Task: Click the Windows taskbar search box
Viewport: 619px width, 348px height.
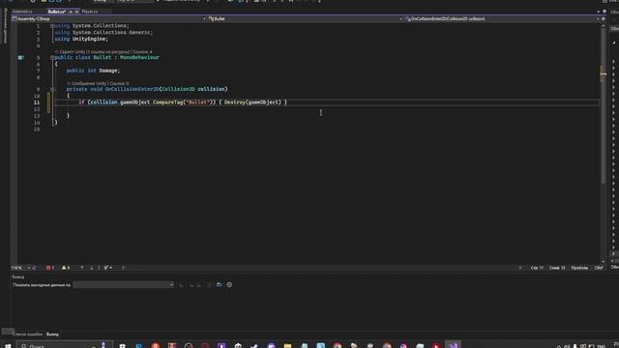Action: tap(65, 345)
